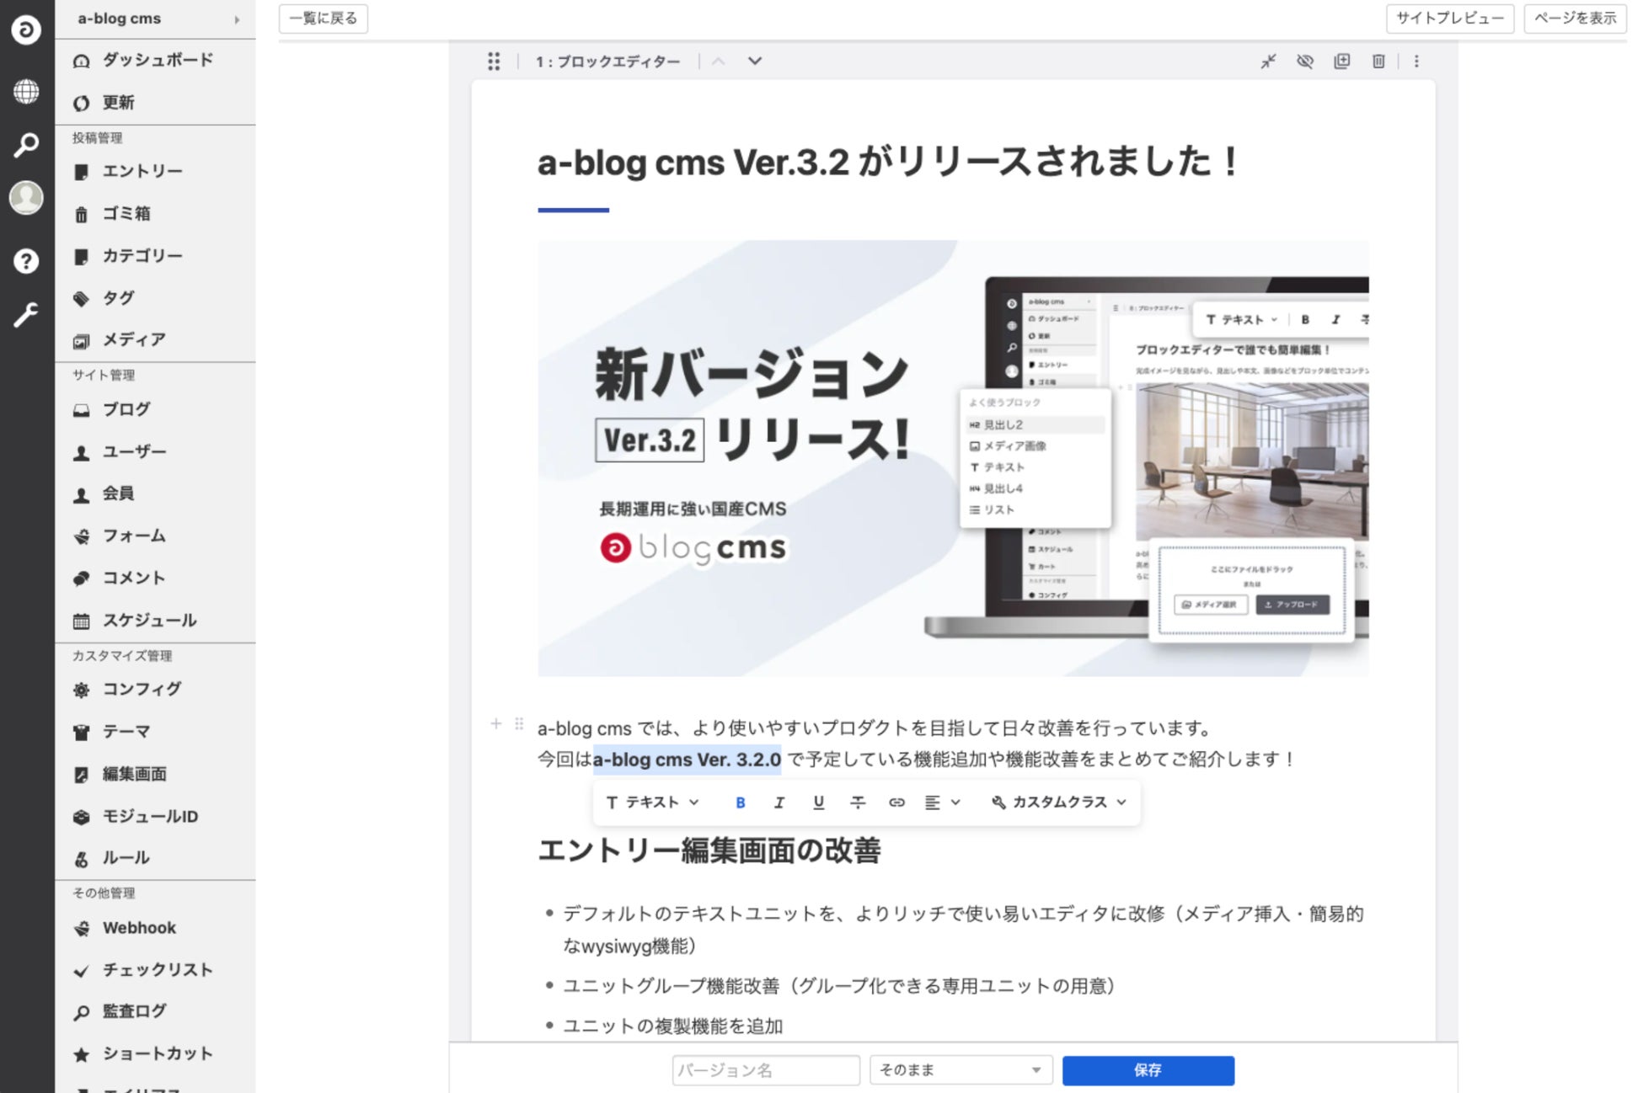Toggle bold in the text toolbar
The image size is (1643, 1093).
click(741, 802)
